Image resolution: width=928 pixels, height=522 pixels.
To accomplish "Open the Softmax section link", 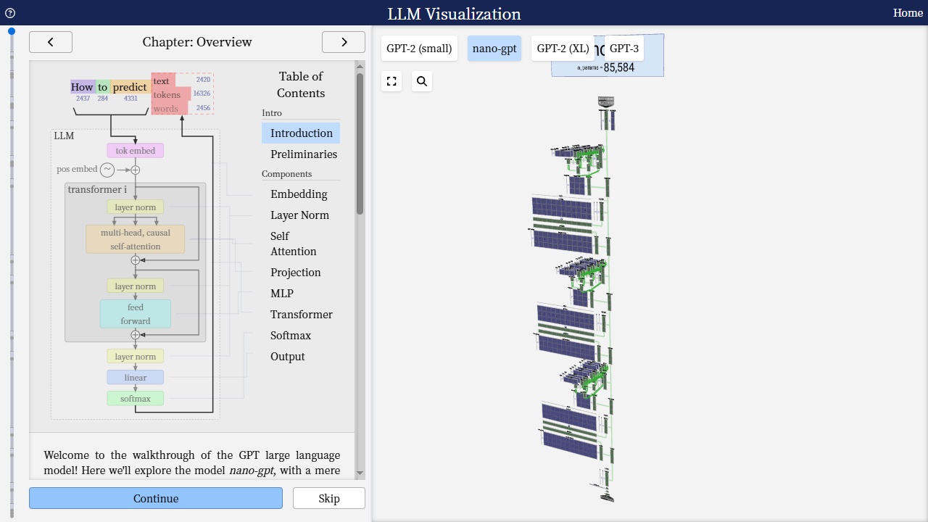I will (291, 336).
